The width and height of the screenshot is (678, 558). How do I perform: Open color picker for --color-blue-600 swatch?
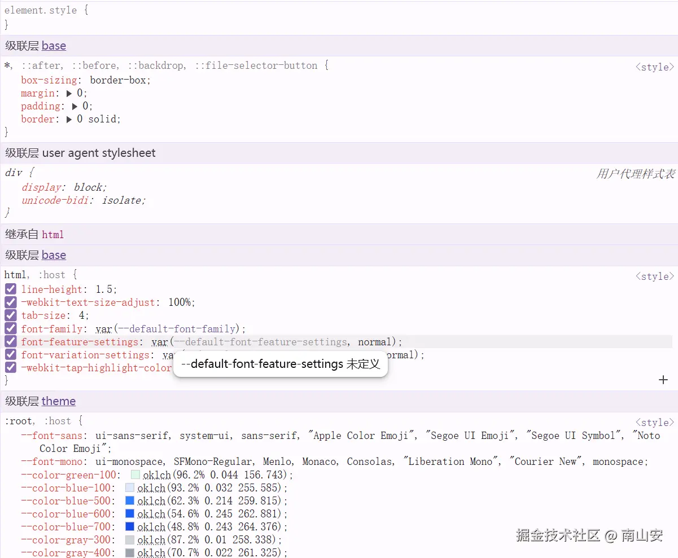(130, 513)
